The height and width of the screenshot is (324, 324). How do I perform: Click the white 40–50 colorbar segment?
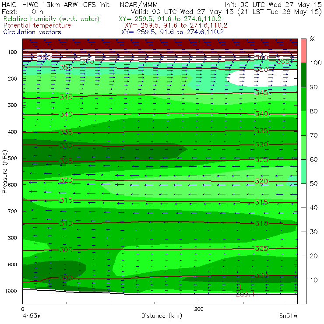[303, 196]
